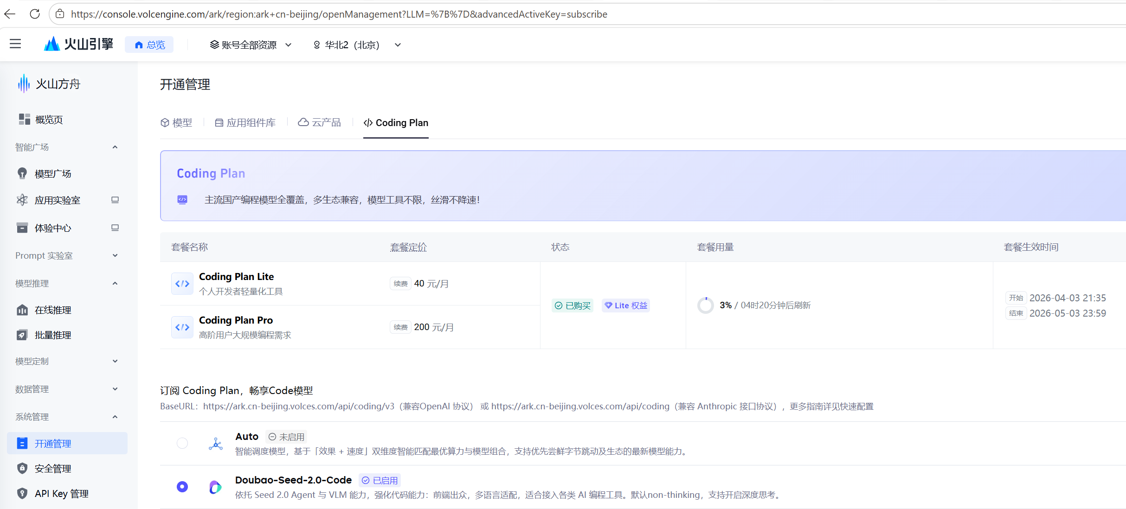Screen dimensions: 1126x509
Task: Click the usage progress ring showing 3%
Action: coord(706,305)
